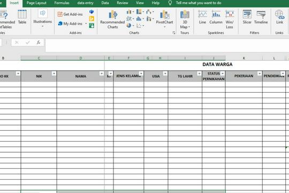Click the PivotChart button
Screen dimensions: 289x193
click(164, 17)
